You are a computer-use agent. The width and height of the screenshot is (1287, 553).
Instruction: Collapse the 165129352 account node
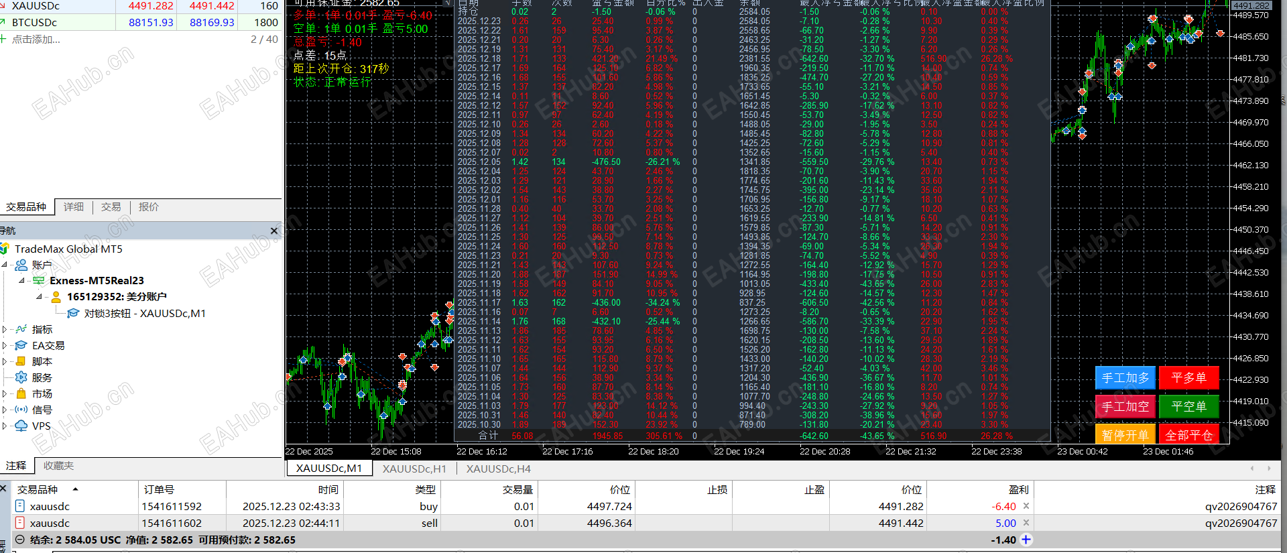(40, 297)
